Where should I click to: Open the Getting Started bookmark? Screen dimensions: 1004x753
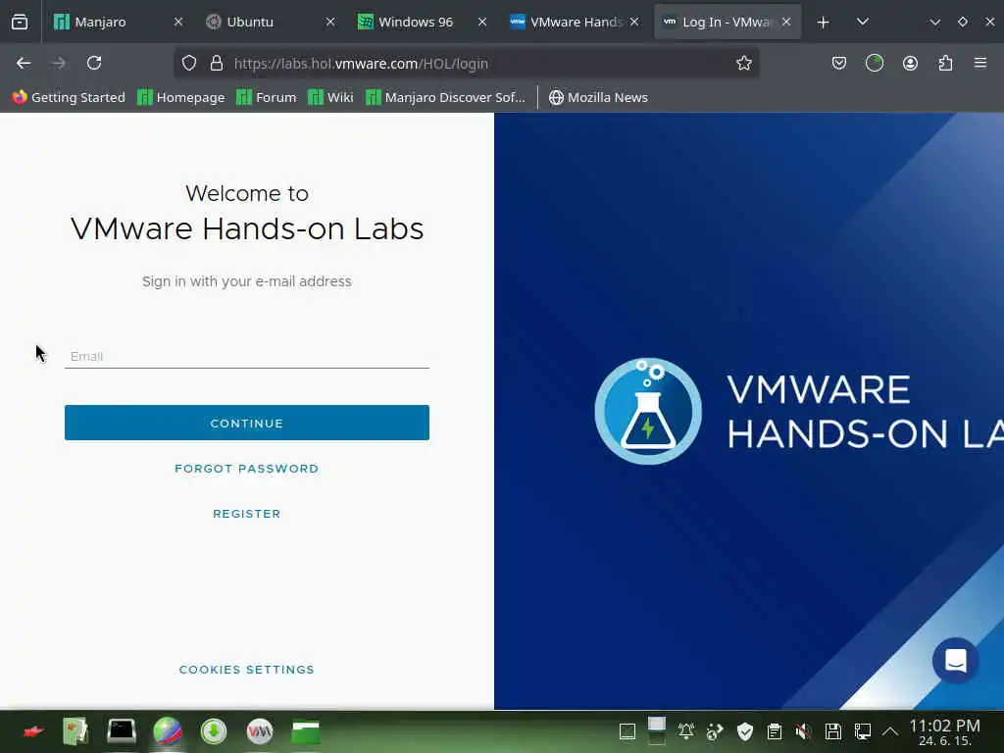[x=69, y=97]
